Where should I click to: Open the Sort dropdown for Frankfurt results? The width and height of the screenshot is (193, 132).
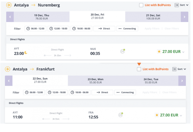179,69
